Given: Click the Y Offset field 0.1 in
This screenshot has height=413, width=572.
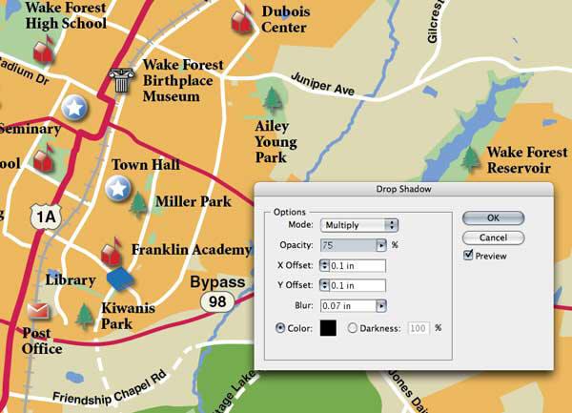Looking at the screenshot, I should (357, 285).
